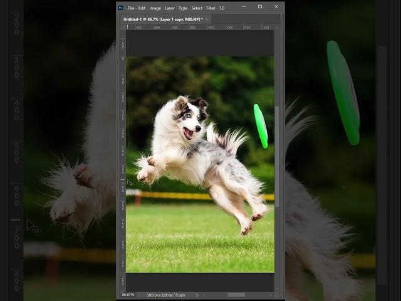
Task: Expand the status bar info arrow
Action: (x=197, y=295)
